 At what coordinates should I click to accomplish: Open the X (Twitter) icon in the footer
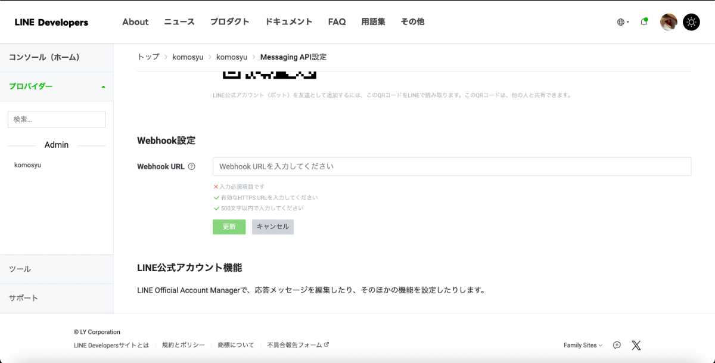[x=636, y=345]
